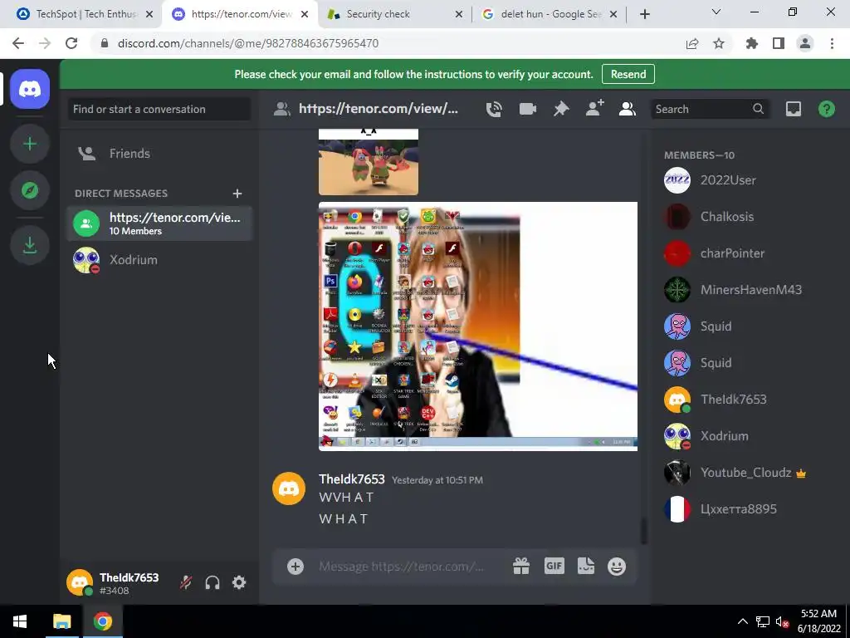Open Windows Start menu
The height and width of the screenshot is (638, 850).
click(20, 621)
